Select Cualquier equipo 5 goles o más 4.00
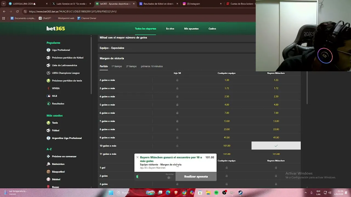The height and width of the screenshot is (197, 351). coord(227,105)
